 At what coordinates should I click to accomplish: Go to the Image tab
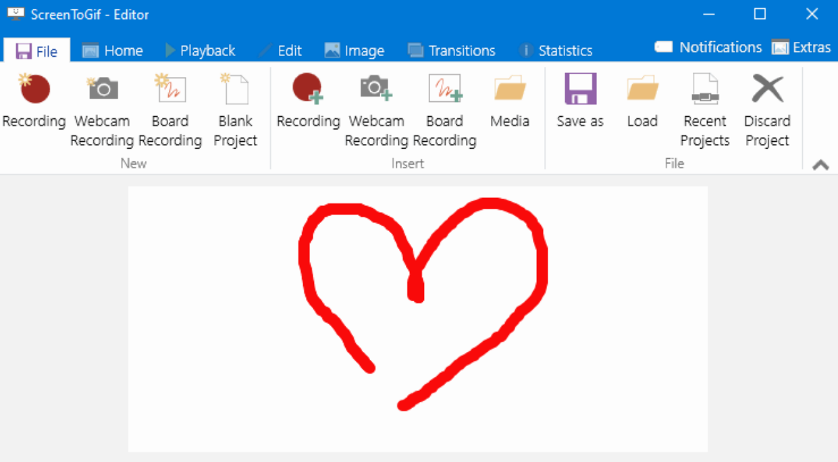355,51
